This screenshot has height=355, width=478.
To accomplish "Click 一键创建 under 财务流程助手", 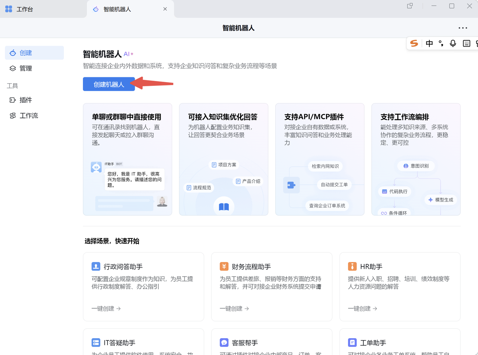I will tap(234, 308).
